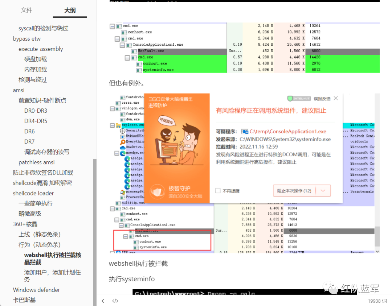Close the 360 security alert popup
Image resolution: width=392 pixels, height=306 pixels.
click(336, 98)
